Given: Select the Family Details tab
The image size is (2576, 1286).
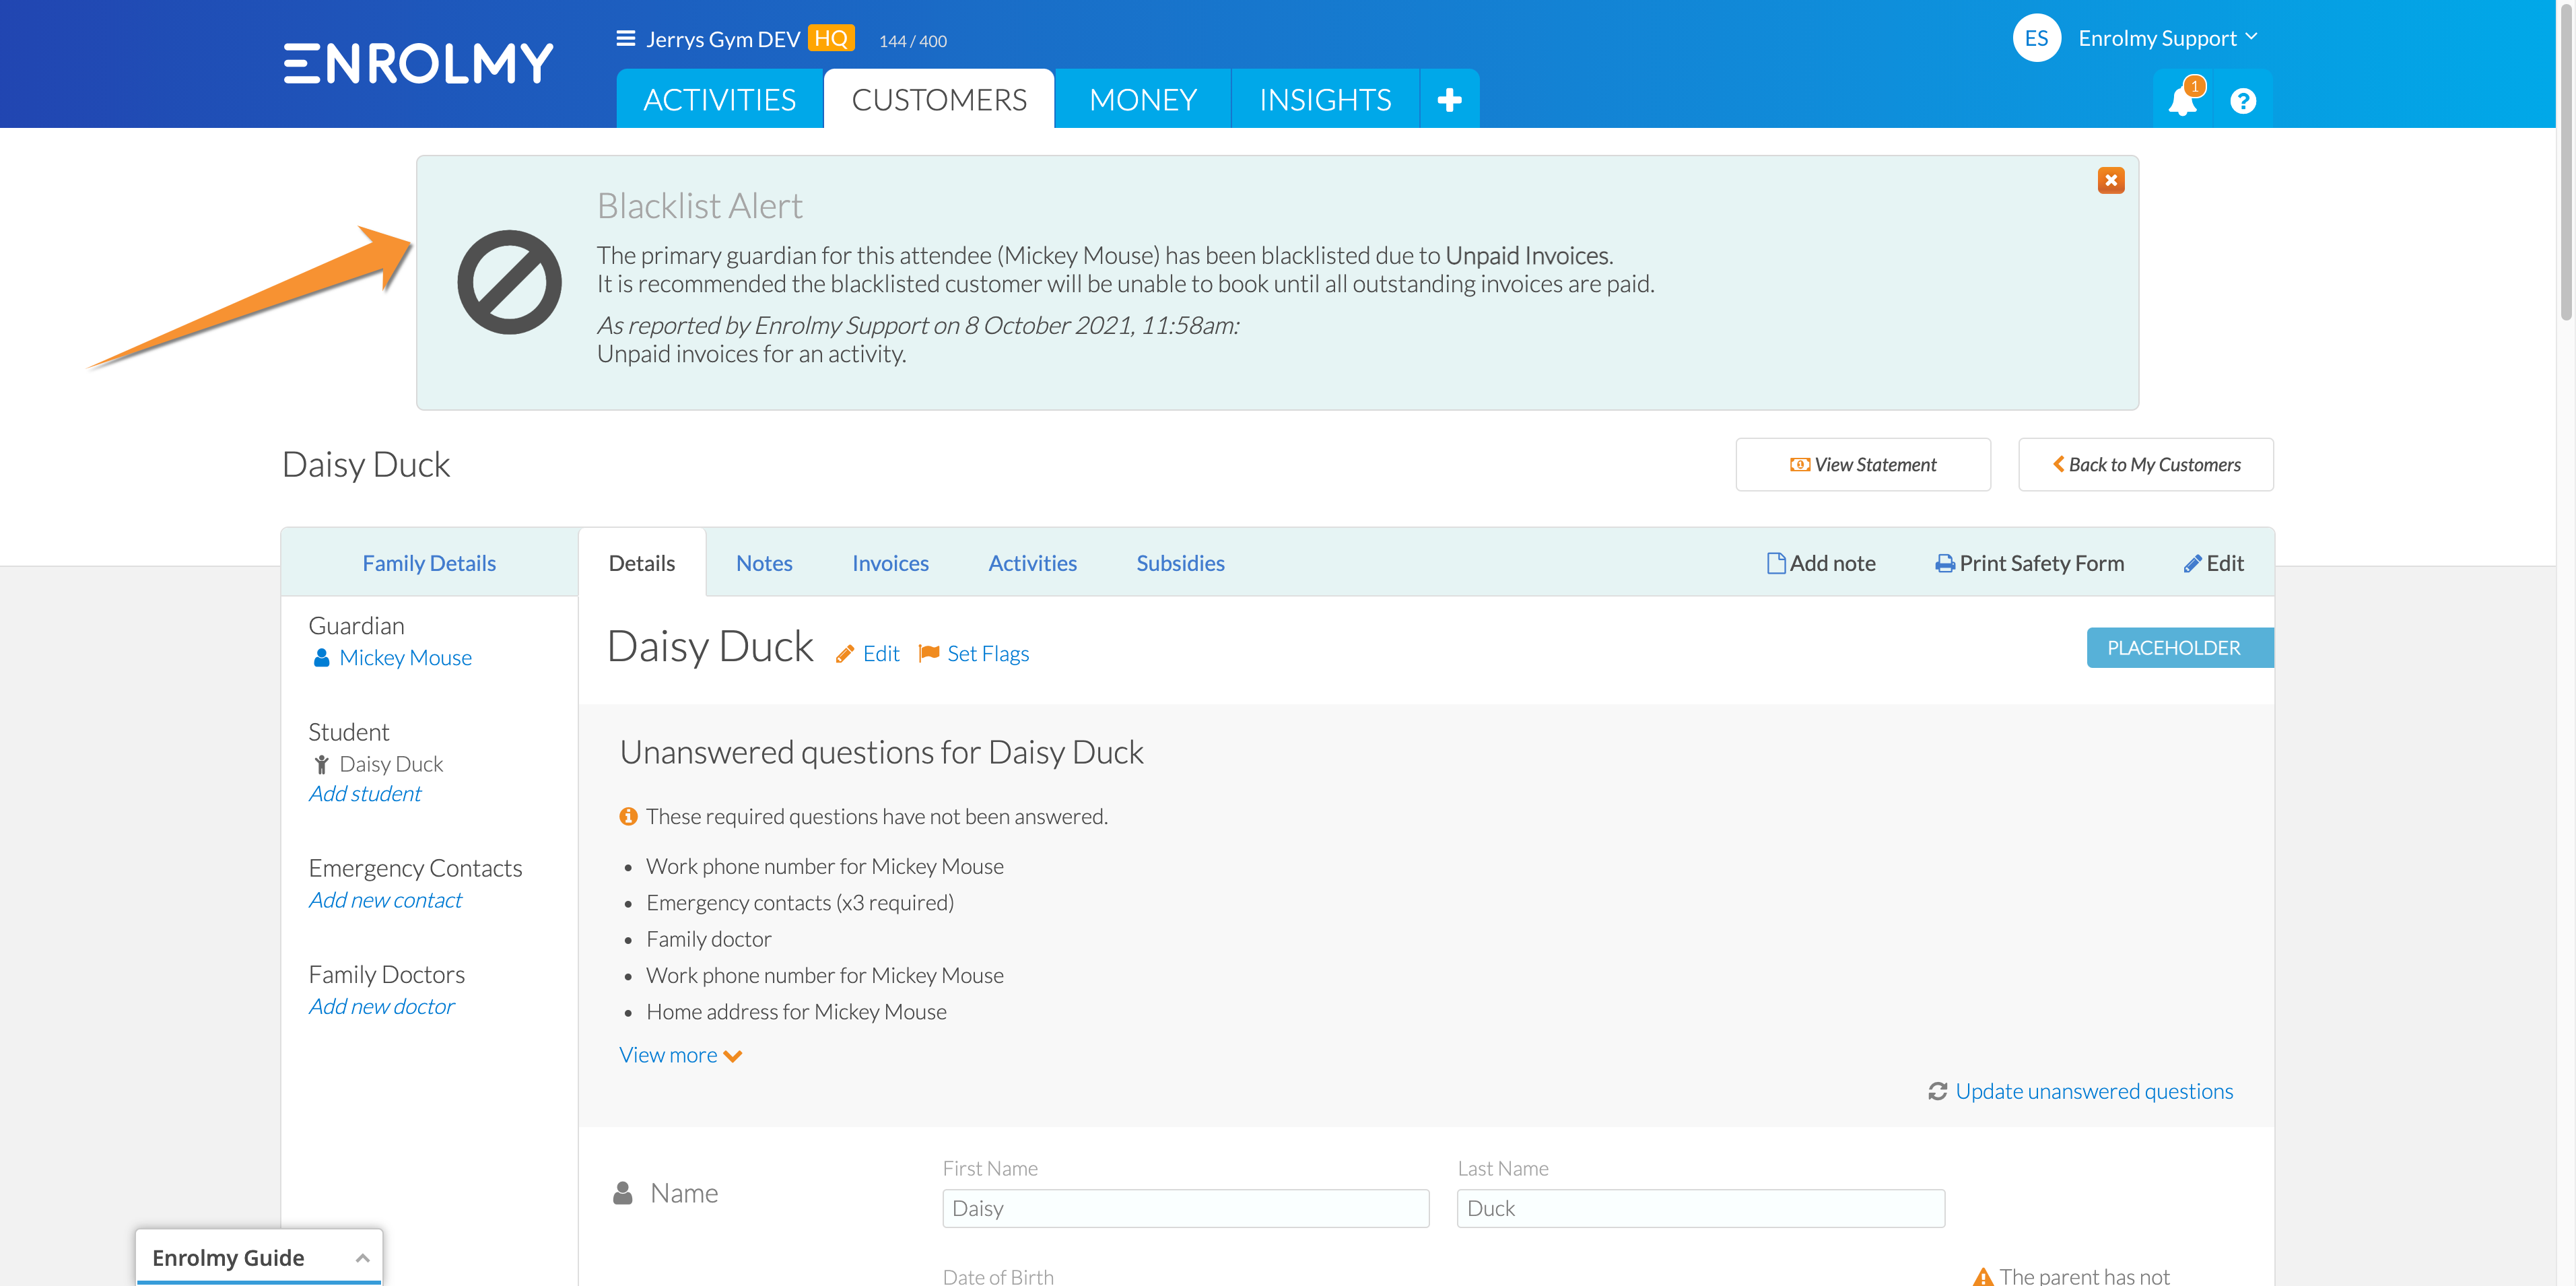Looking at the screenshot, I should click(x=429, y=563).
